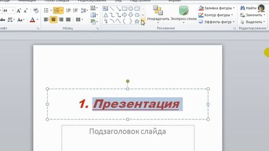Screen dimensions: 269x151
Task: Open the Выделить selection menu
Action: click(x=253, y=22)
